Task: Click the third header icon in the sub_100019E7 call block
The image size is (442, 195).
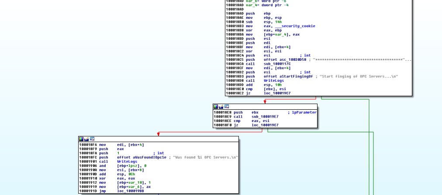Action: click(226, 107)
